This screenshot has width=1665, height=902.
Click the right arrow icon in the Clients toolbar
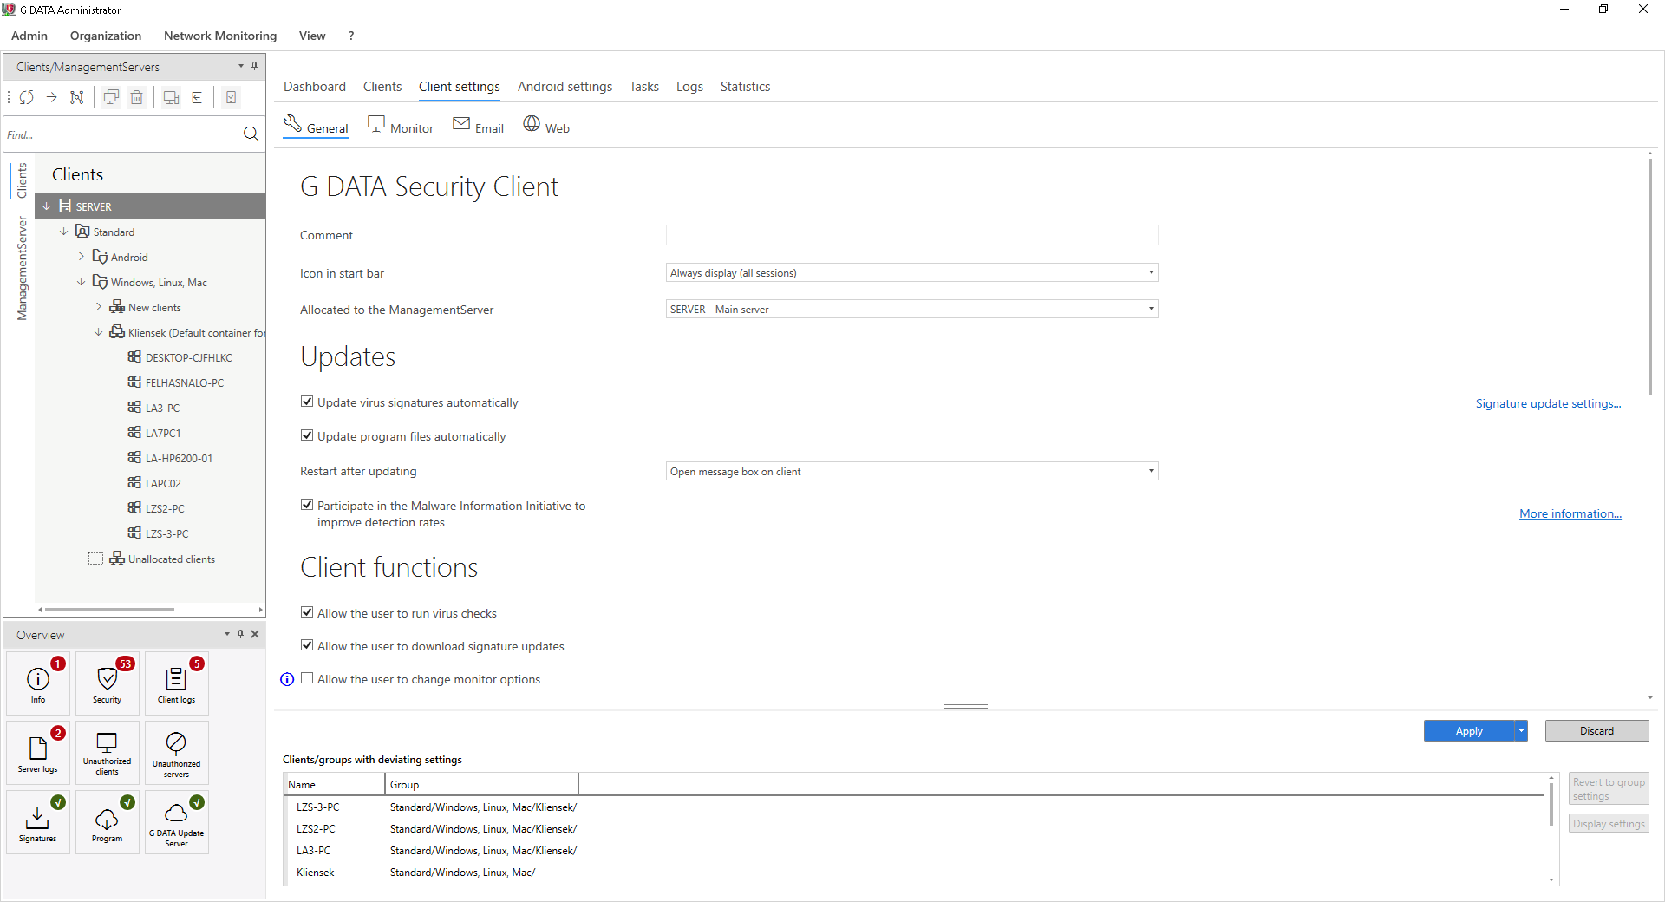pyautogui.click(x=52, y=97)
